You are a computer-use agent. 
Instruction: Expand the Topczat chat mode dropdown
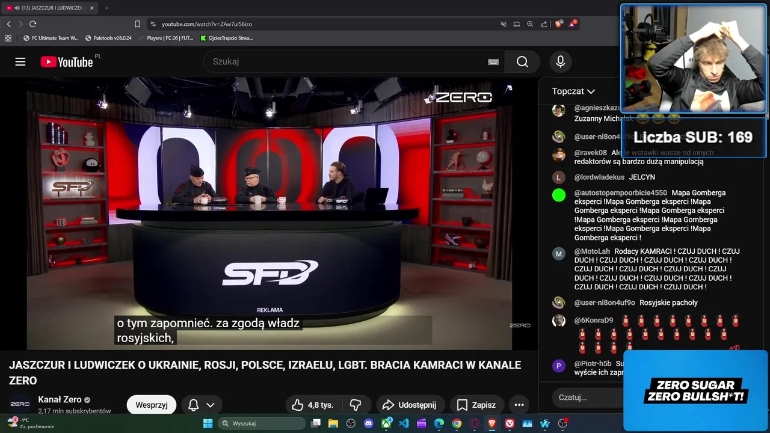click(x=573, y=91)
